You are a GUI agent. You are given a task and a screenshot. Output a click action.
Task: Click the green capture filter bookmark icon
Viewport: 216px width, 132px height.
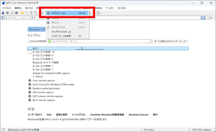pyautogui.click(x=50, y=41)
